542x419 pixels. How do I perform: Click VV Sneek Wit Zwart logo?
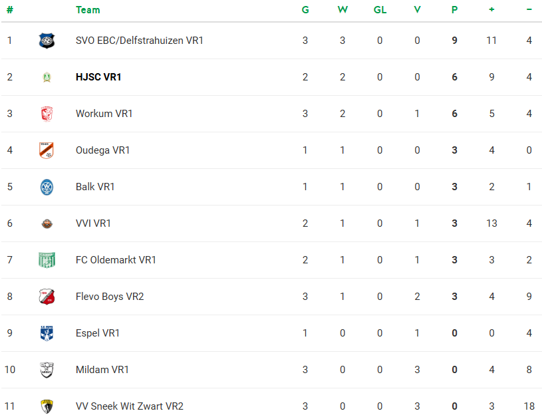click(47, 406)
